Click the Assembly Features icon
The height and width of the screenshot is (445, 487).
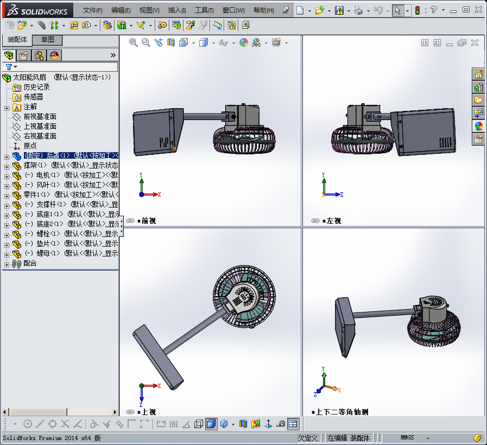122,25
